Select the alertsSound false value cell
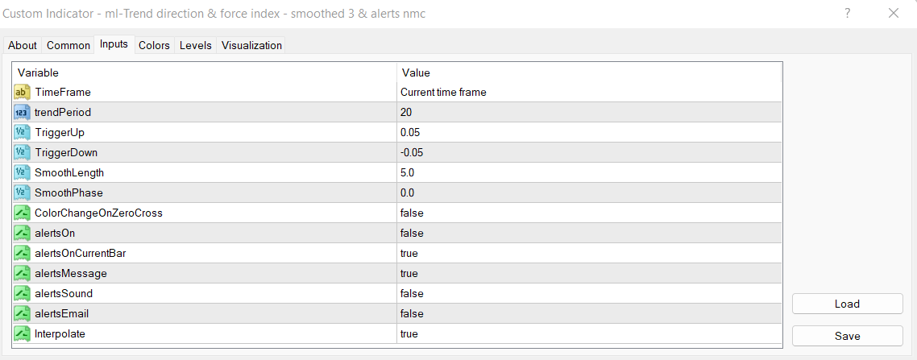917x360 pixels. pyautogui.click(x=588, y=294)
